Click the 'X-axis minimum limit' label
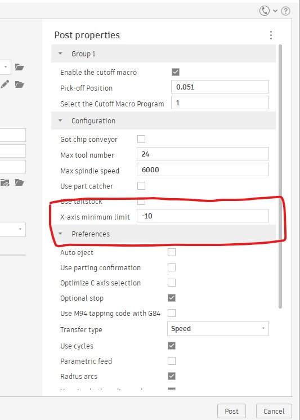300x420 pixels. point(95,217)
